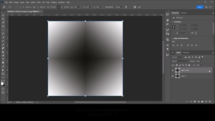The height and width of the screenshot is (121, 215).
Task: Cancel the transform with the circle-slash icon
Action: [x=135, y=7]
